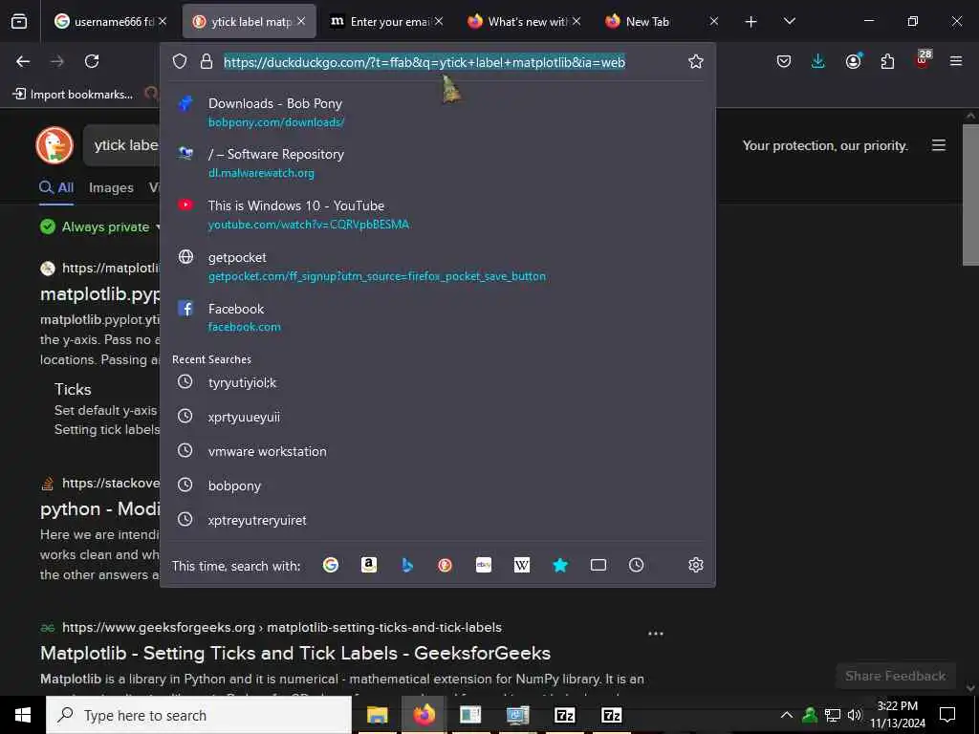
Task: Show site security padlock info
Action: (207, 61)
